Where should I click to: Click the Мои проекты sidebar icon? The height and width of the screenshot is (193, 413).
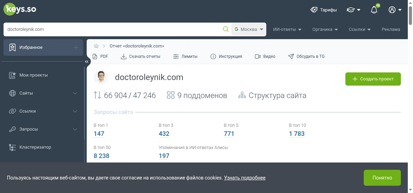[x=12, y=75]
